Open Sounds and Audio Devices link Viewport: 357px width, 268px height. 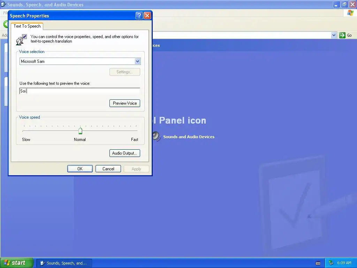tap(189, 137)
